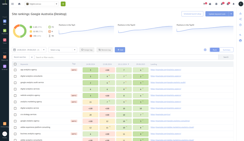Open the google-analytics-audit landing link
244x141 pixels.
coord(168,82)
